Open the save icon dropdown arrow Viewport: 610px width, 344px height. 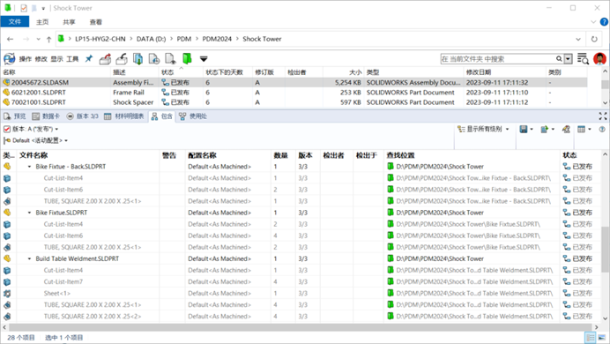pos(532,129)
